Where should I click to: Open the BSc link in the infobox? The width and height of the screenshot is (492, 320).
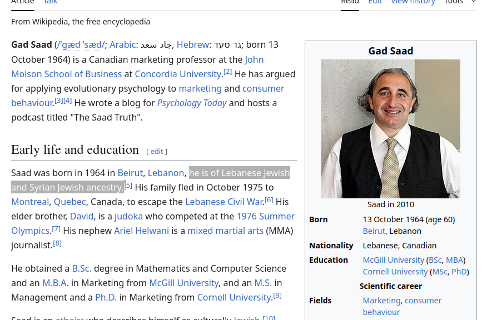tap(435, 260)
